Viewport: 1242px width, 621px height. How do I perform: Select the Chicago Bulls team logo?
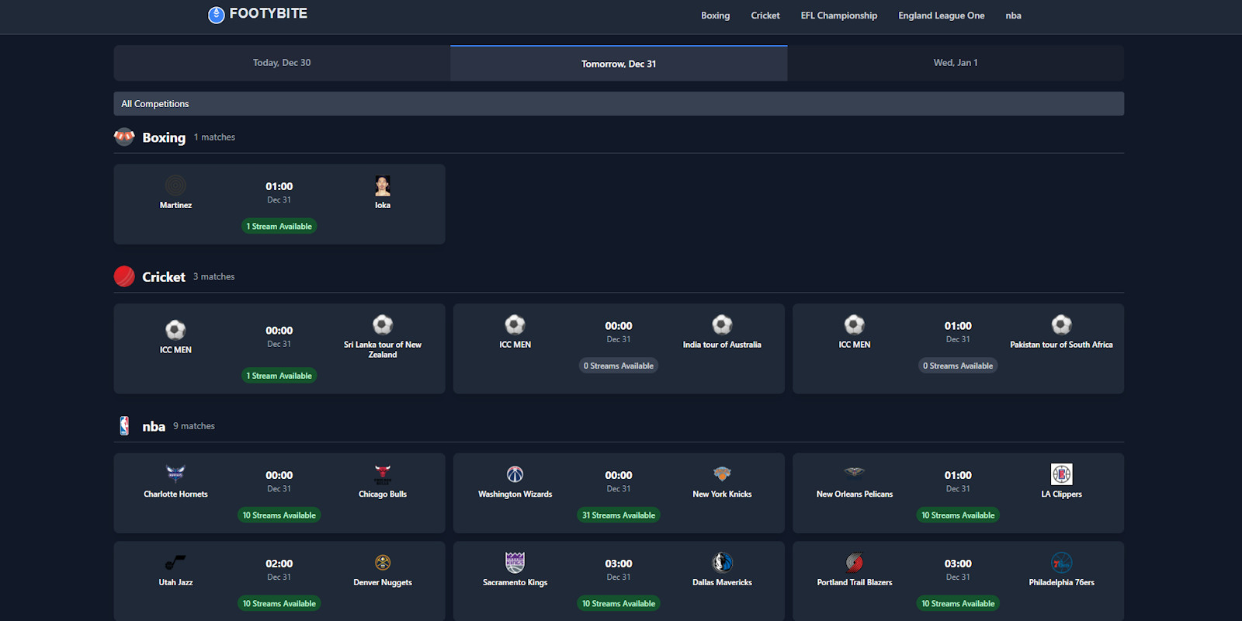click(x=383, y=474)
